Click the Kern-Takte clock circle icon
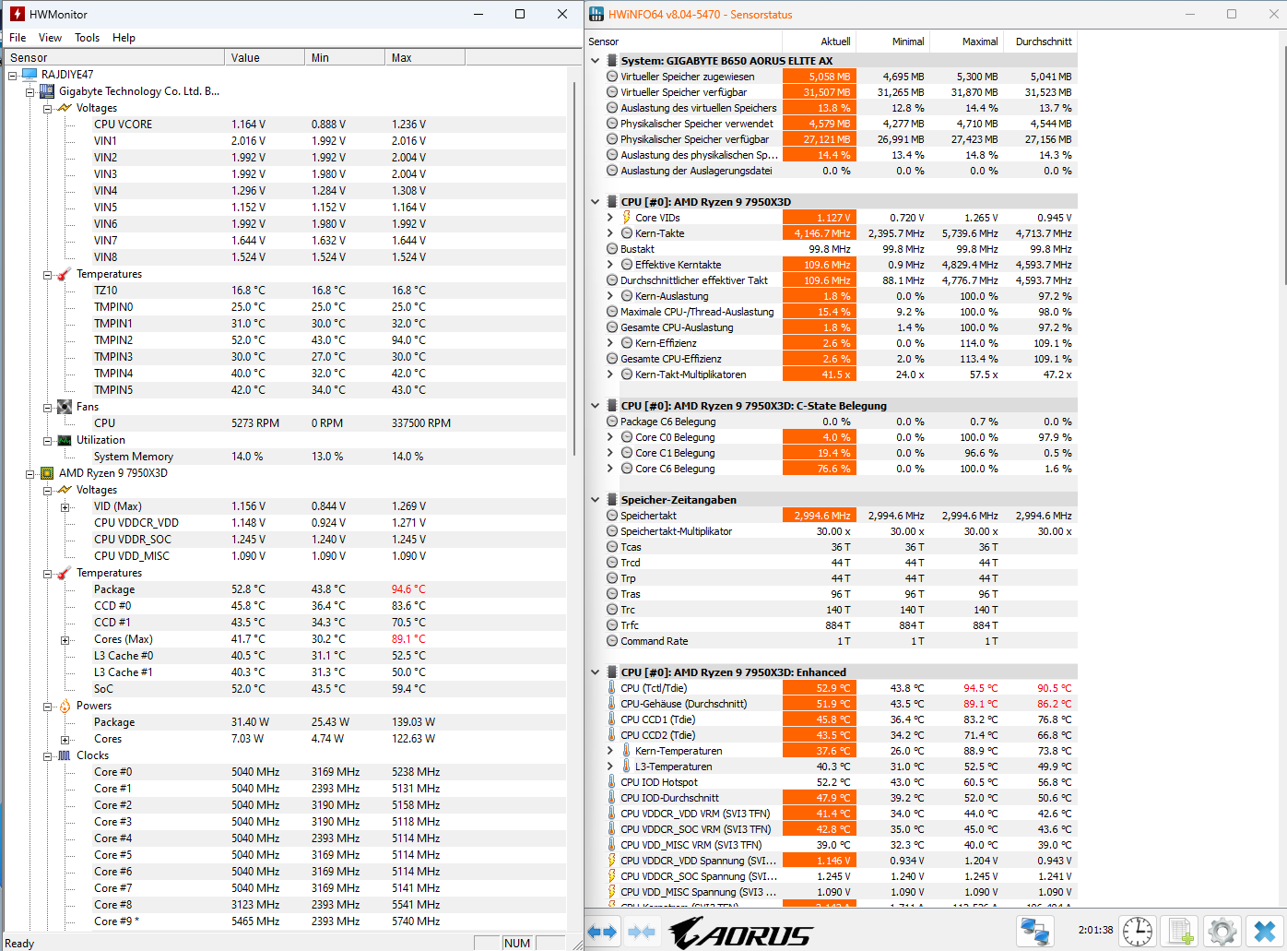This screenshot has width=1287, height=951. 626,233
